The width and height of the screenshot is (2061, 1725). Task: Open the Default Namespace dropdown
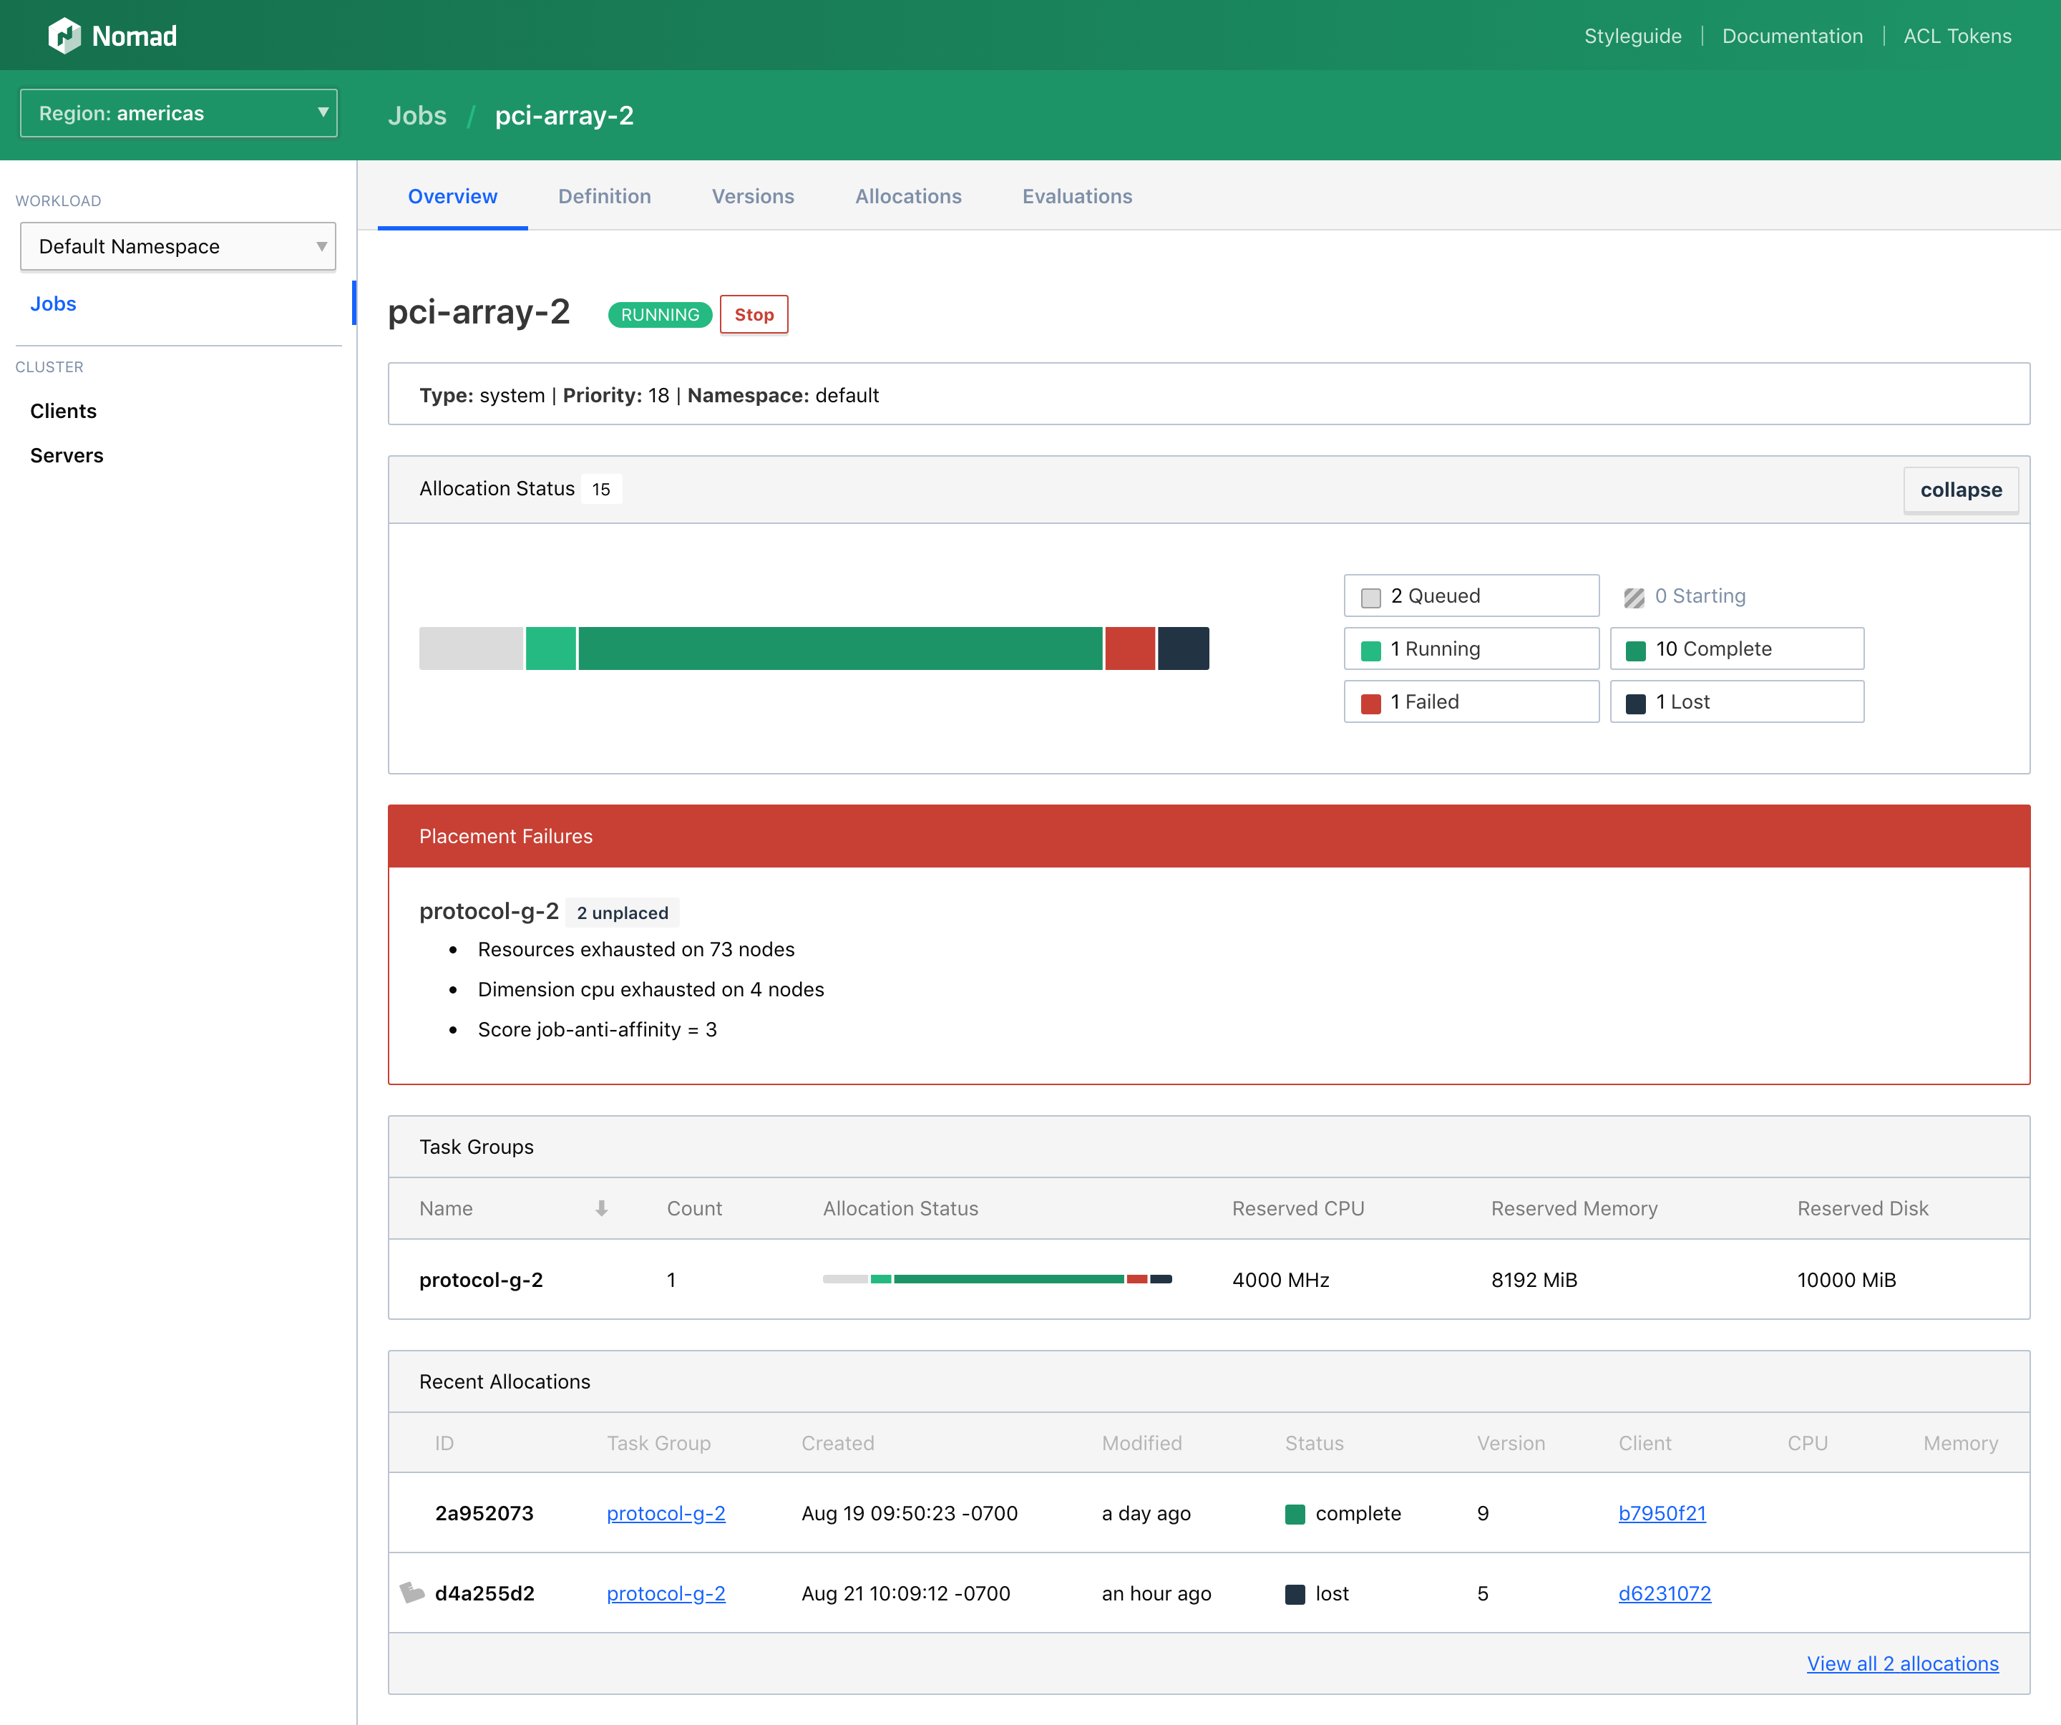tap(177, 246)
